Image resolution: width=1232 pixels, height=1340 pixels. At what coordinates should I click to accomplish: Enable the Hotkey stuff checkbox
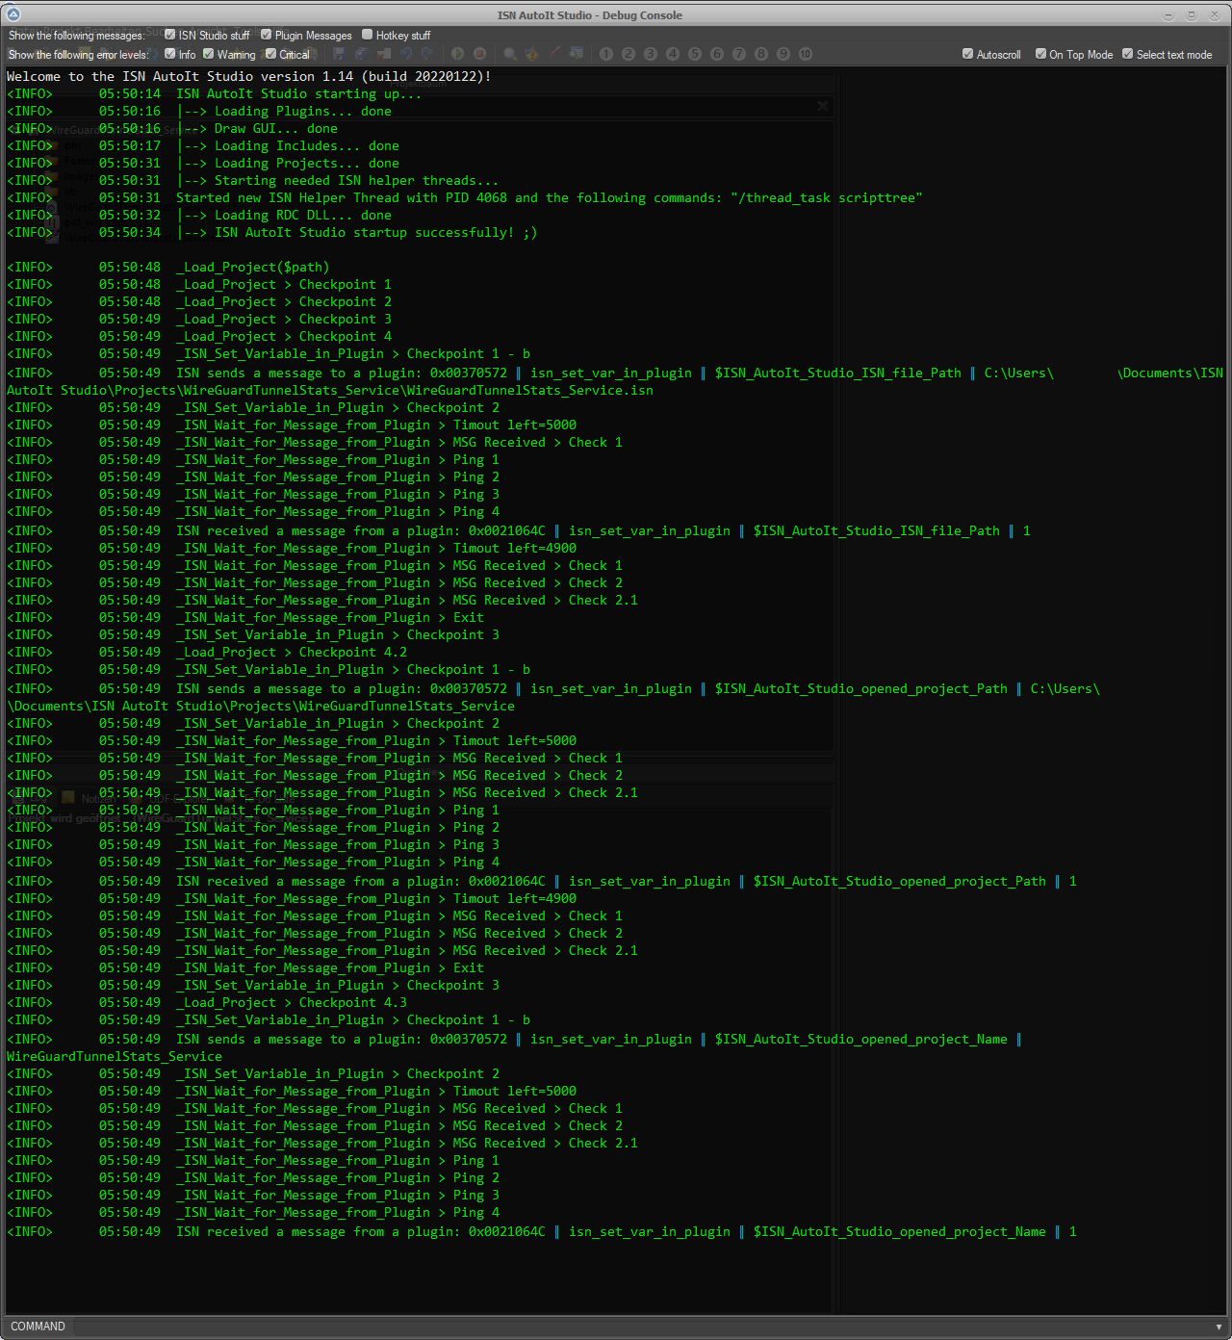point(367,35)
